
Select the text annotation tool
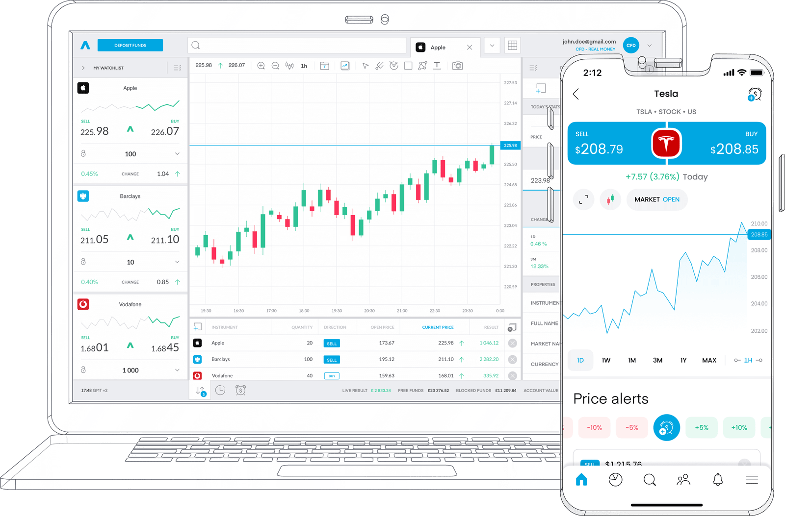437,66
